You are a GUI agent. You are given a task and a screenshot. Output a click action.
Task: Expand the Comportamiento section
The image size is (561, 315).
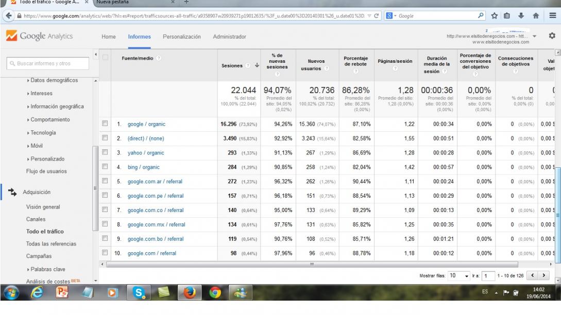point(48,119)
